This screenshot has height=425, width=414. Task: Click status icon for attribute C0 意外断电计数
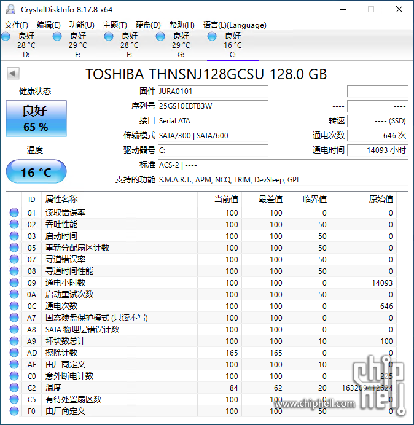(14, 376)
